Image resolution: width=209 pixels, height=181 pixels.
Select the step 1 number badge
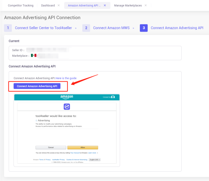point(8,28)
